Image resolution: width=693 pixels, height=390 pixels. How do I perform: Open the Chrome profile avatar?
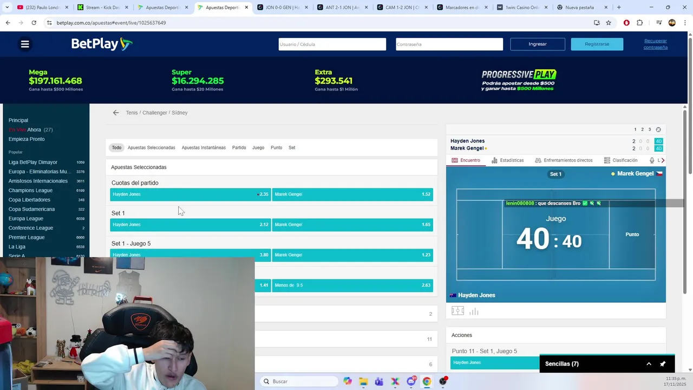672,23
